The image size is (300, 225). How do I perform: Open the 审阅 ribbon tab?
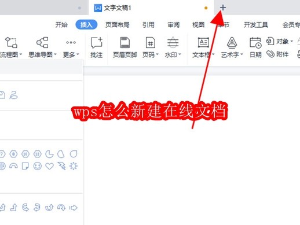tap(173, 25)
